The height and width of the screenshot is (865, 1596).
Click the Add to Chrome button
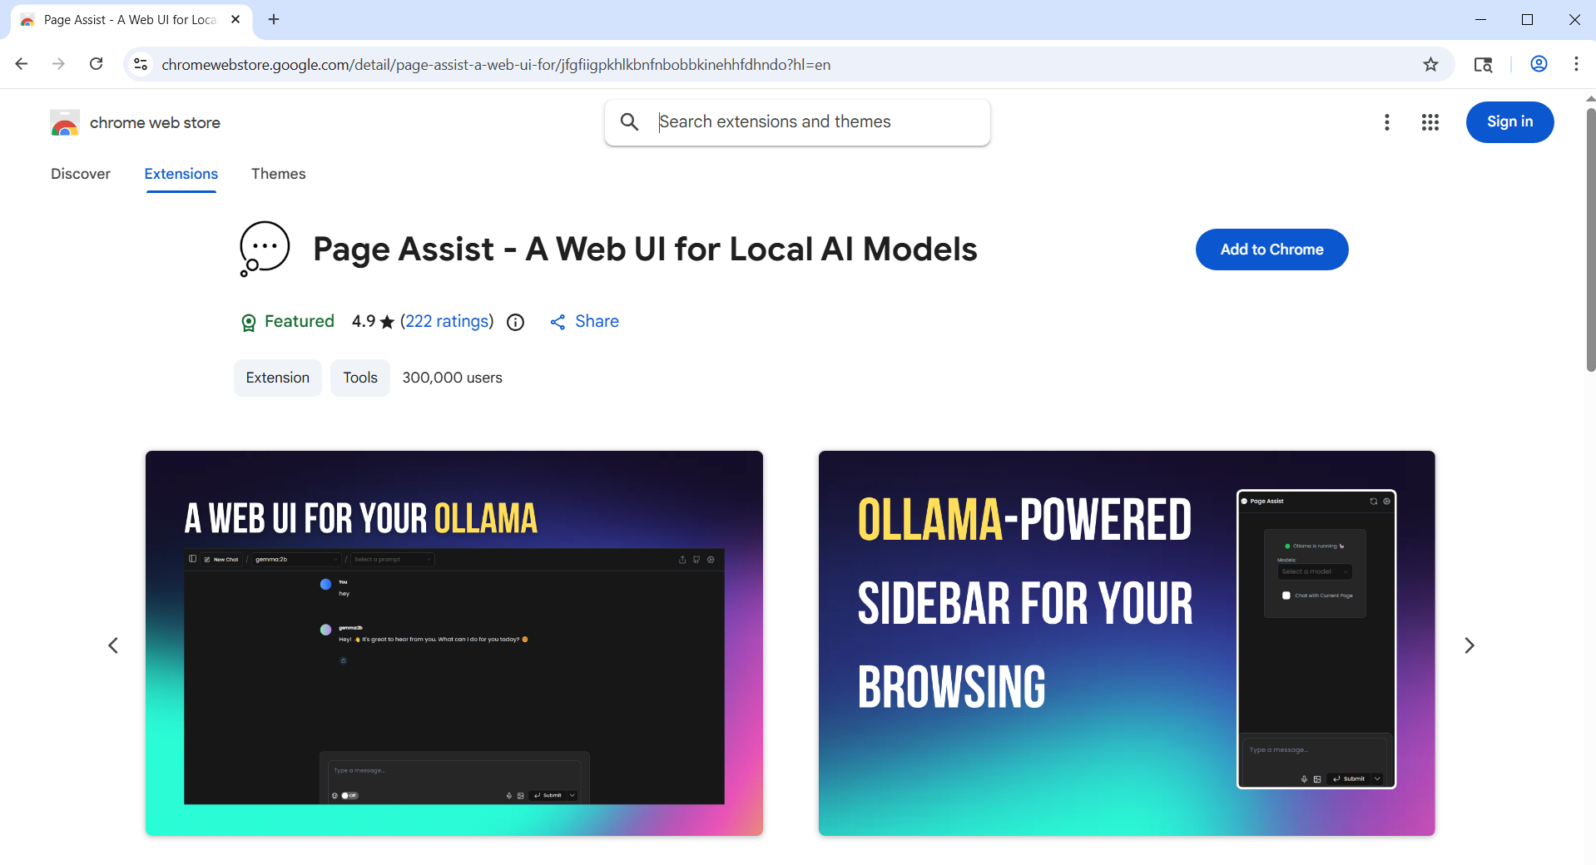[1271, 249]
